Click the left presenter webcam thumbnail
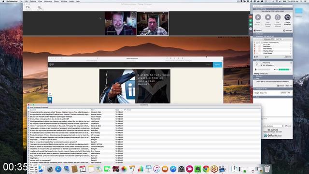The height and width of the screenshot is (174, 309). click(x=120, y=24)
